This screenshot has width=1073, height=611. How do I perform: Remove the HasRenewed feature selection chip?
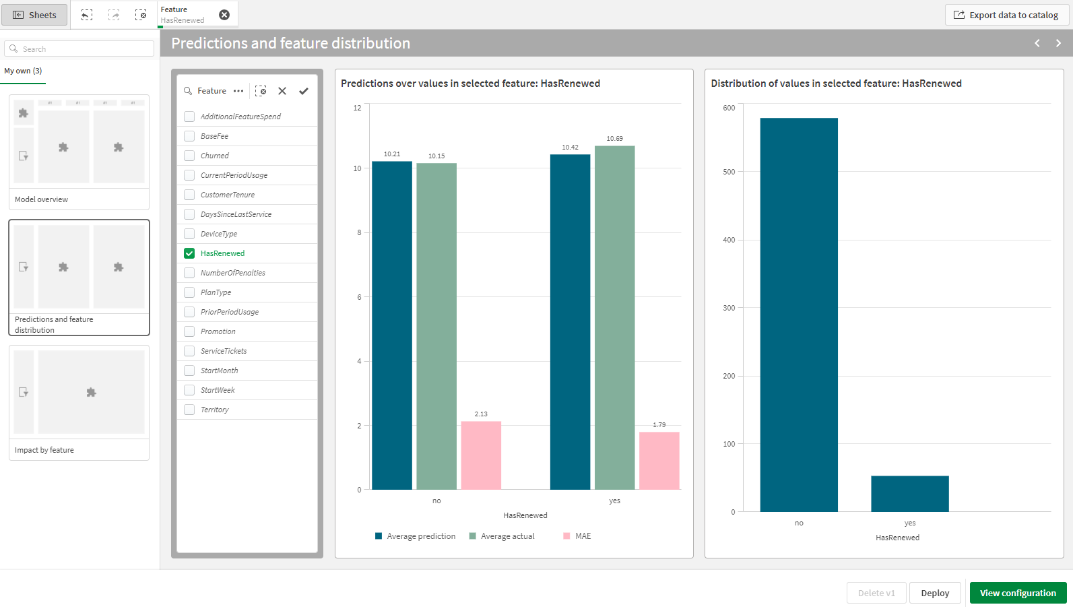[x=224, y=15]
